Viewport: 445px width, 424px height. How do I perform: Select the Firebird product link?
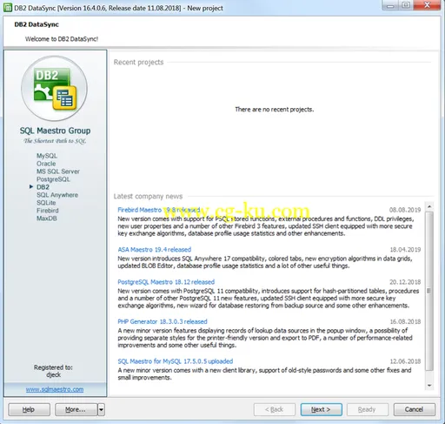pos(47,211)
